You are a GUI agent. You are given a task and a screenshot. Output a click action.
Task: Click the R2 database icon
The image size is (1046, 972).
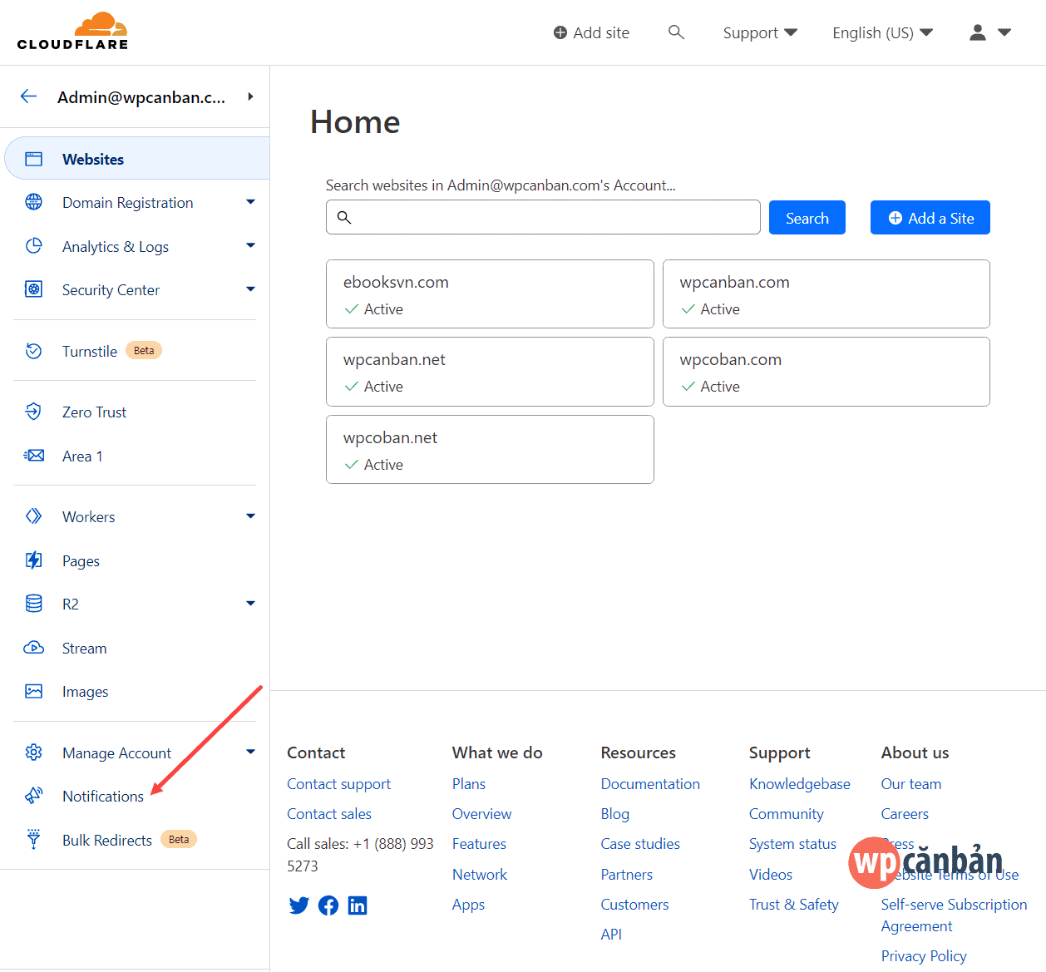click(33, 604)
